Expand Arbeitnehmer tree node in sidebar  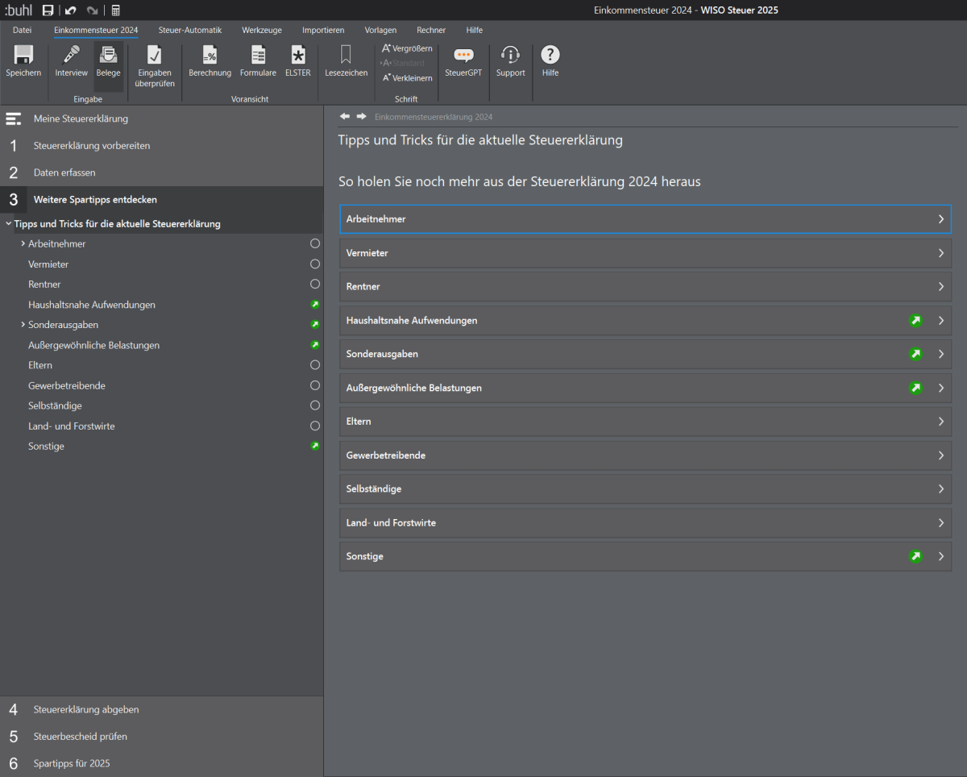[23, 243]
